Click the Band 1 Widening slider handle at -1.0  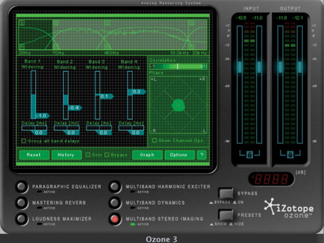click(43, 116)
